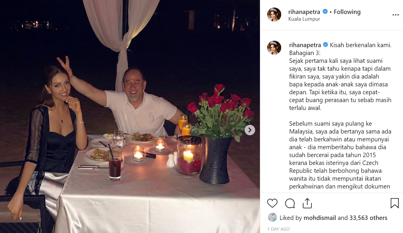Click the verified badge beside the caption username
This screenshot has width=403, height=233.
tap(325, 45)
